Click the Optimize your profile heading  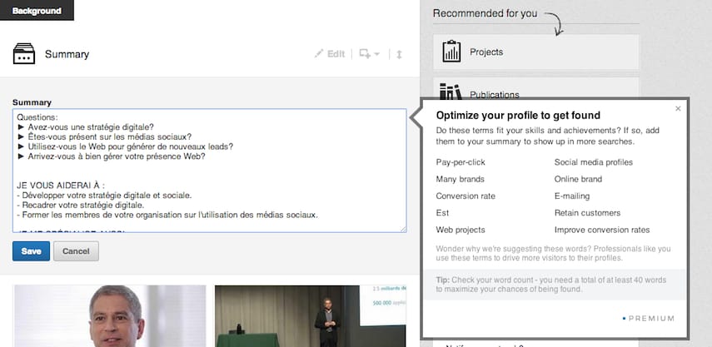click(518, 115)
